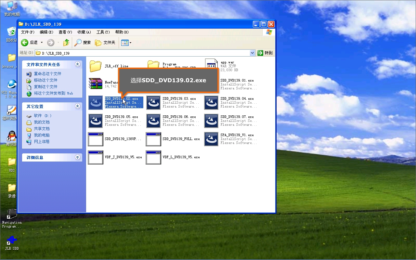The height and width of the screenshot is (260, 416).
Task: Select the VDF_J_DVD139_V5.exe file icon
Action: [x=96, y=157]
